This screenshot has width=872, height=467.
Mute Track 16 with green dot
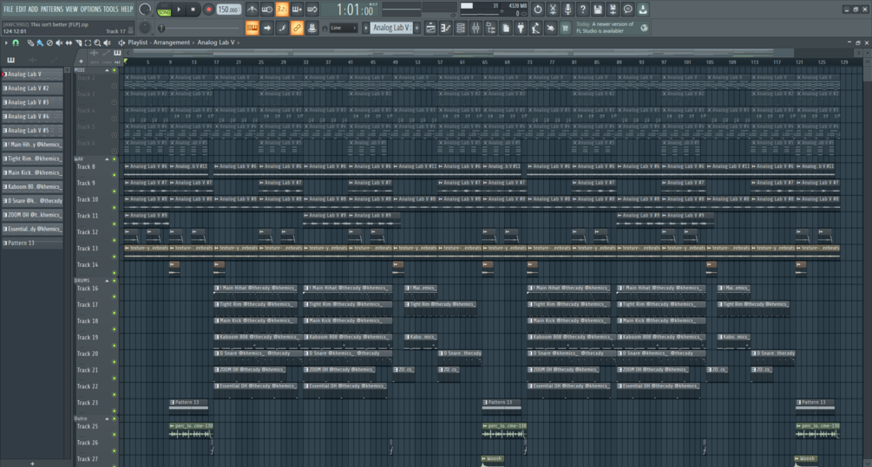coord(115,296)
